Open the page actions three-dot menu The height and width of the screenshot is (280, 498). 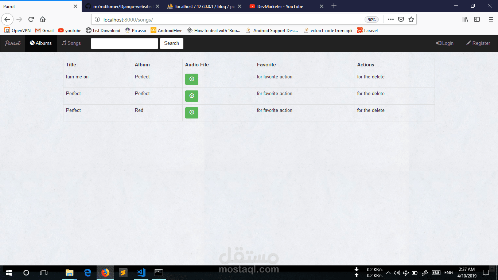point(390,20)
